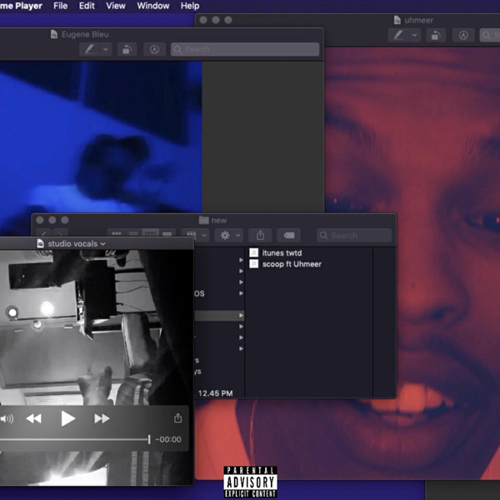
Task: Show Markup toolbar in Eugene Bleu window
Action: coord(154,49)
